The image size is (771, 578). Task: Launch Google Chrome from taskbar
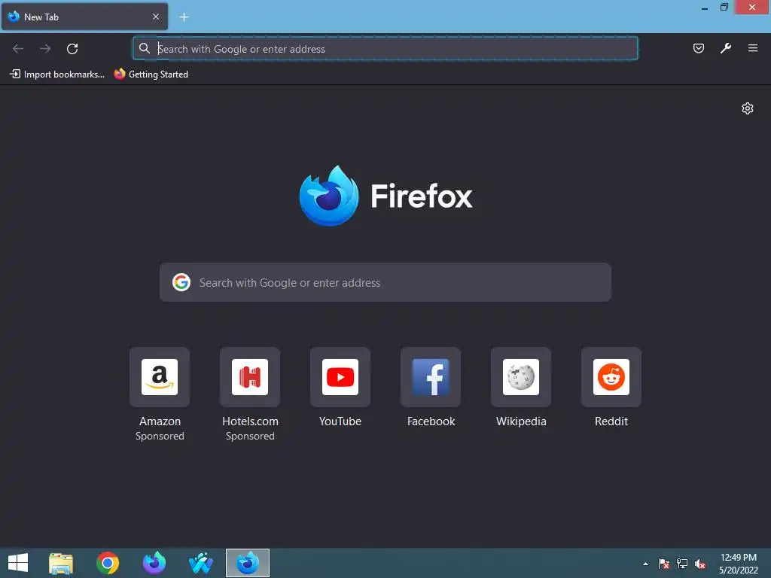pyautogui.click(x=108, y=563)
